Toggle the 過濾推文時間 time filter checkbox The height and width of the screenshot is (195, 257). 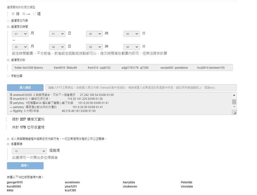tap(8, 27)
